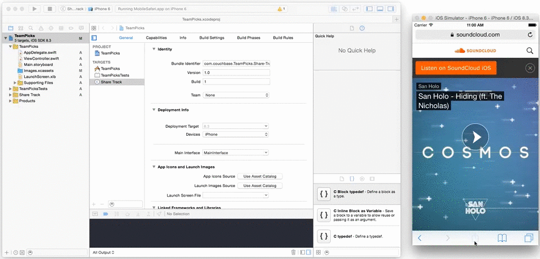
Task: Open the Debug navigator
Action: (61, 28)
